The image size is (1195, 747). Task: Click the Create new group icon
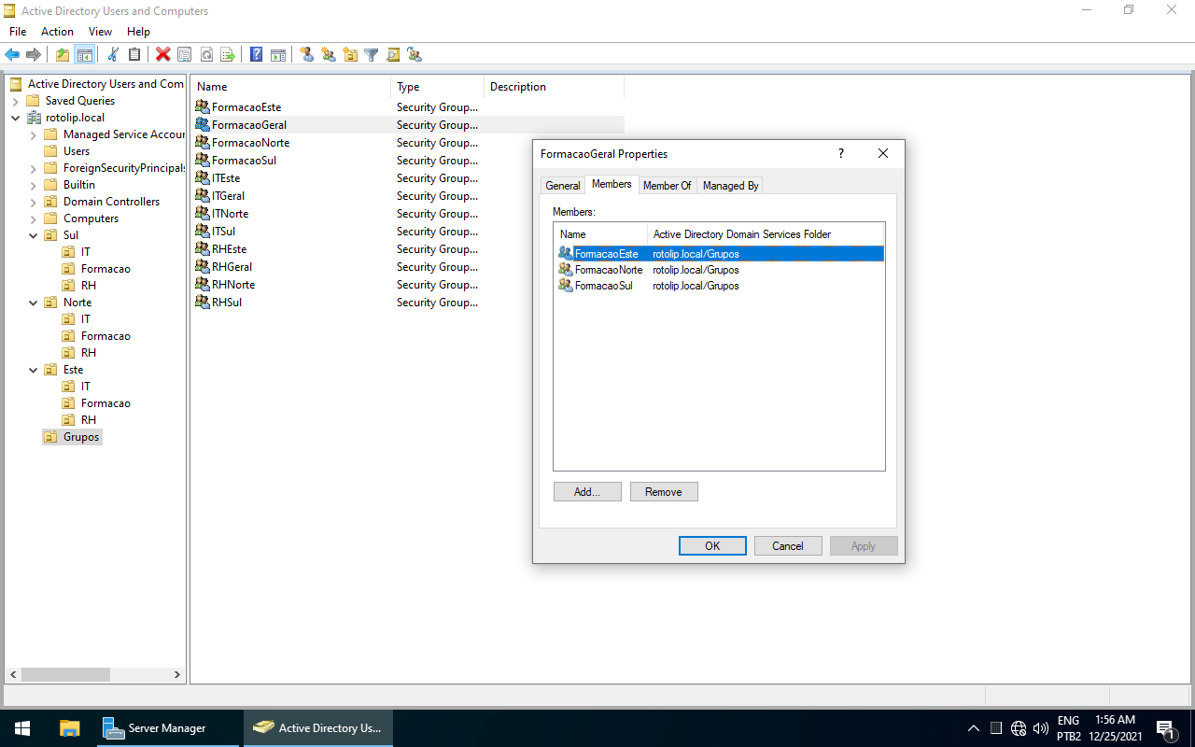pos(329,55)
